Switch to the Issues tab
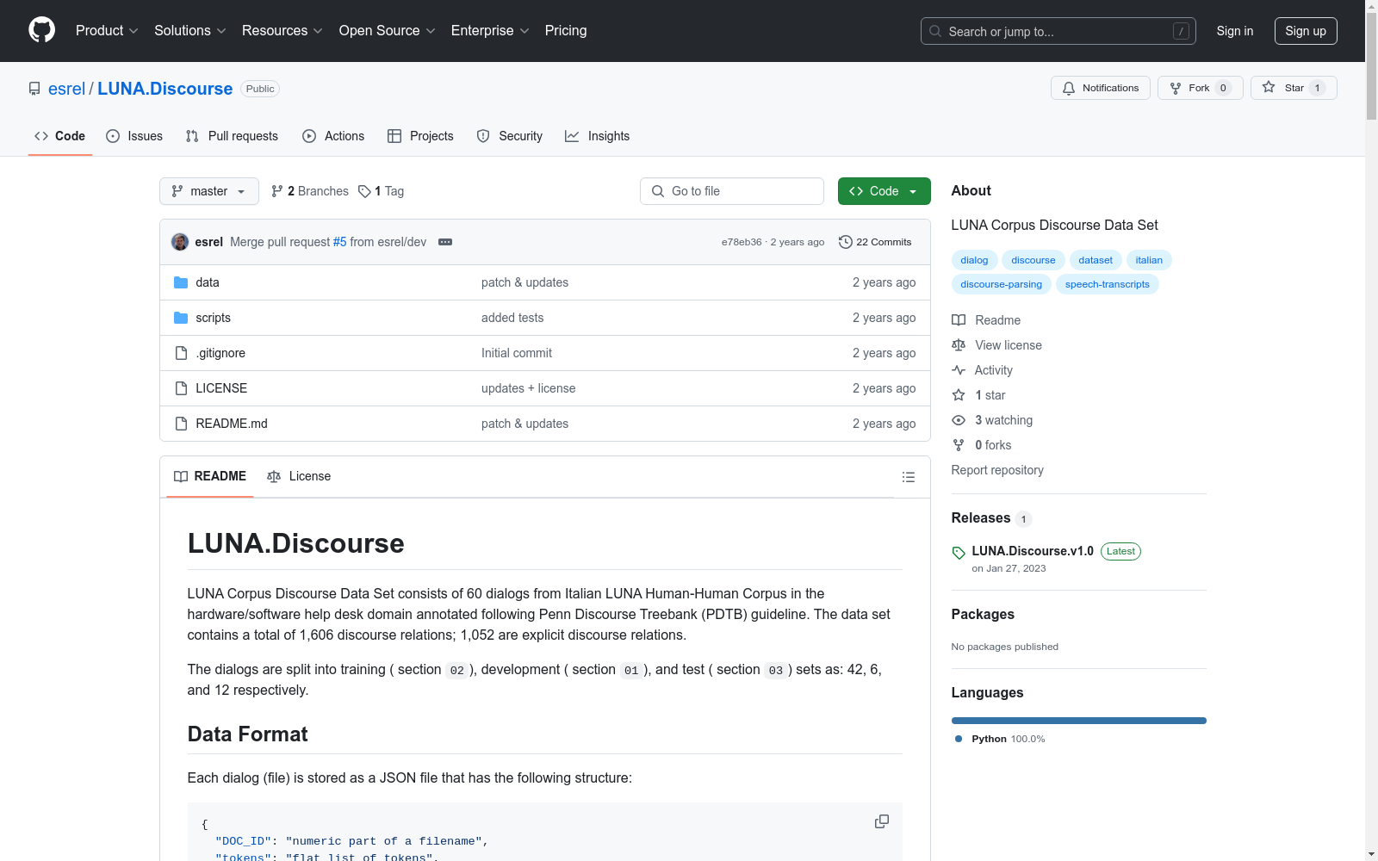 point(134,136)
